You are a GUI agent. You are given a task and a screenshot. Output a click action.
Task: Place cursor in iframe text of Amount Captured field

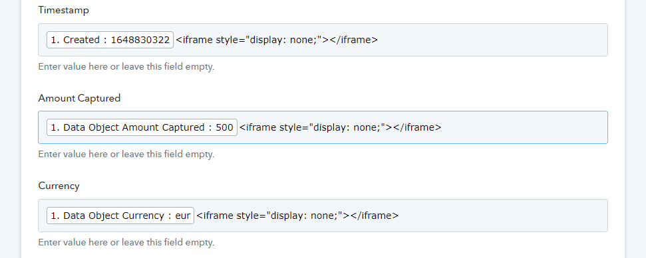pos(341,127)
